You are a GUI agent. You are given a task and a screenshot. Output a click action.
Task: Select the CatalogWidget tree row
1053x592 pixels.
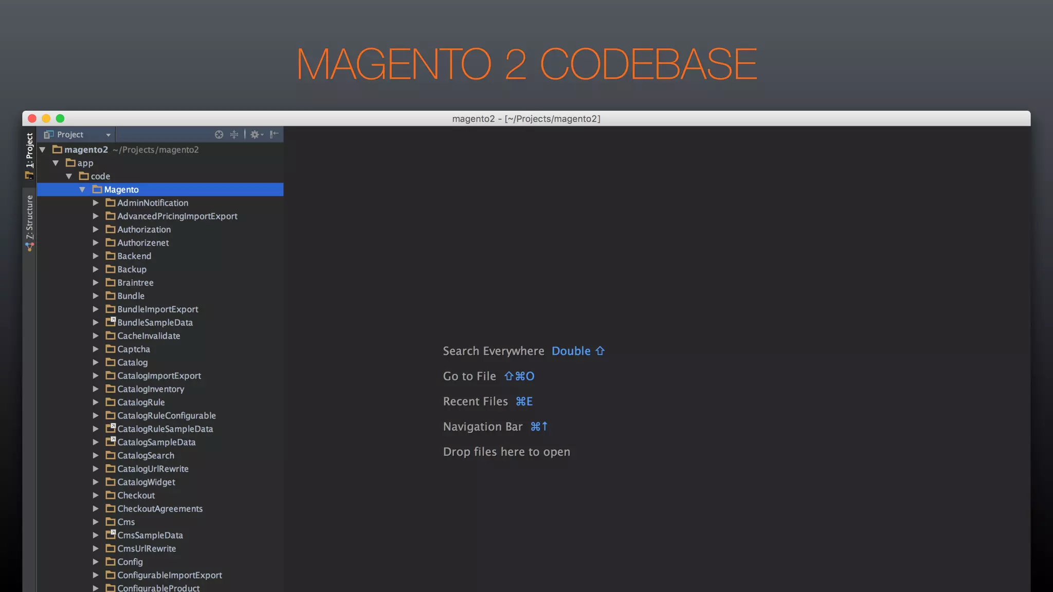[160, 482]
